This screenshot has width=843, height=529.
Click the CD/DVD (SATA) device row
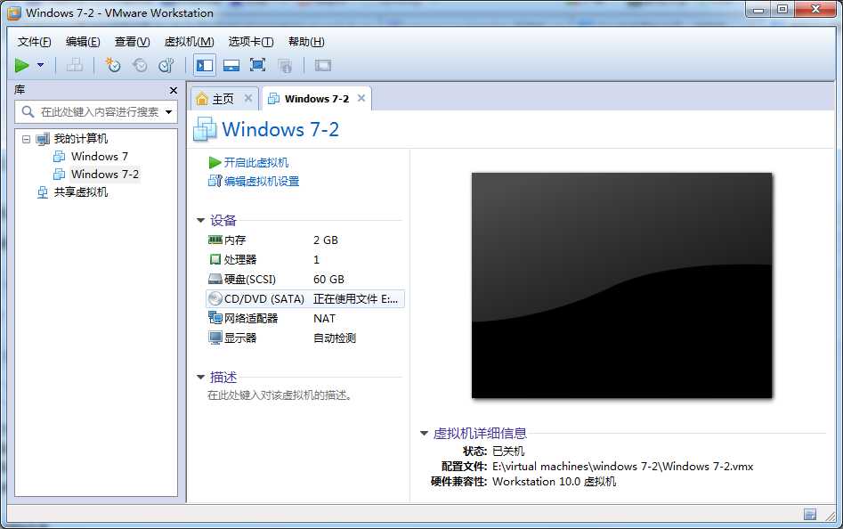(304, 299)
